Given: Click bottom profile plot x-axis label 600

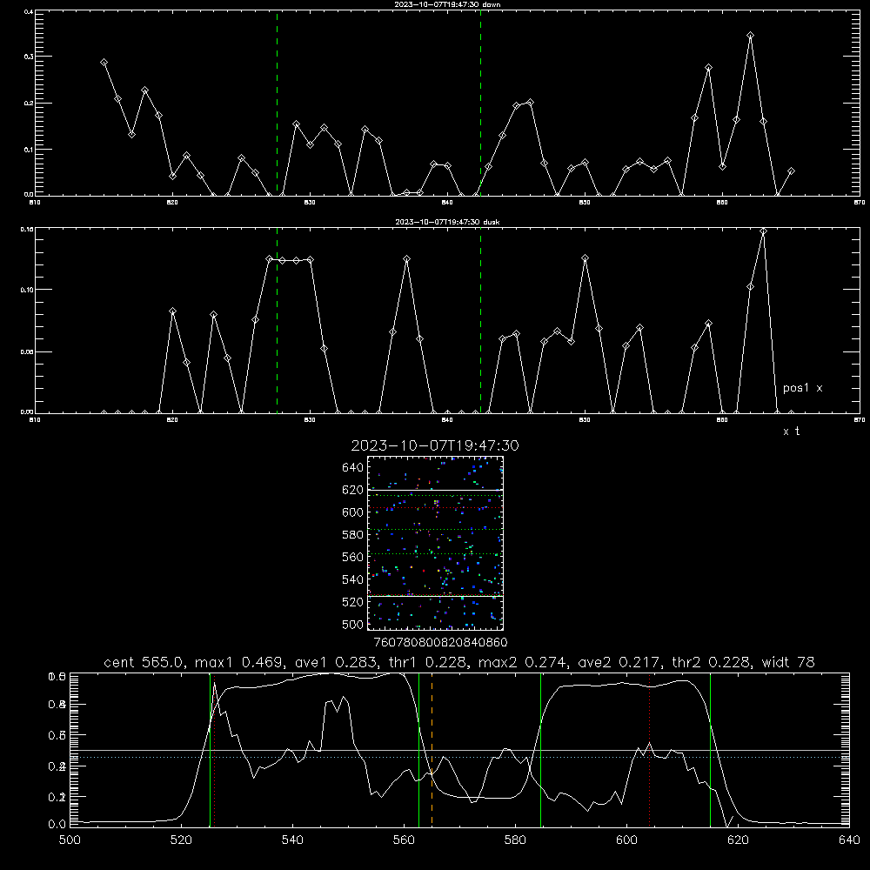Looking at the screenshot, I should pos(627,840).
